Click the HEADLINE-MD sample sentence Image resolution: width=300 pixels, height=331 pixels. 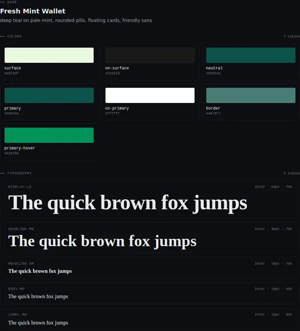102,241
